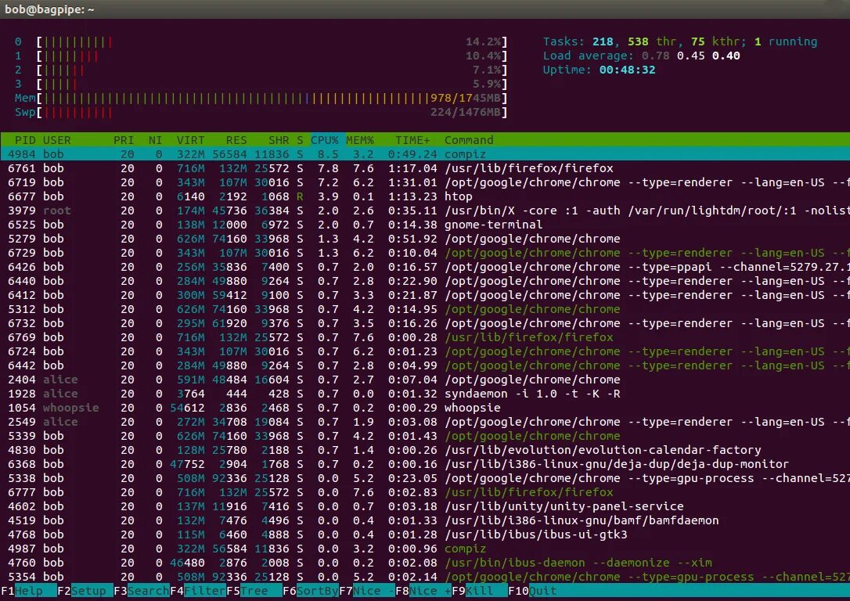This screenshot has height=601, width=850.
Task: Click the CPU 0 usage meter bar
Action: click(x=272, y=41)
